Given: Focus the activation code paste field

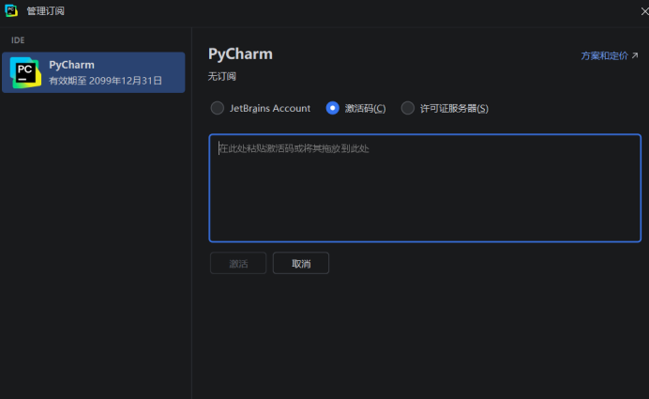Looking at the screenshot, I should (425, 188).
